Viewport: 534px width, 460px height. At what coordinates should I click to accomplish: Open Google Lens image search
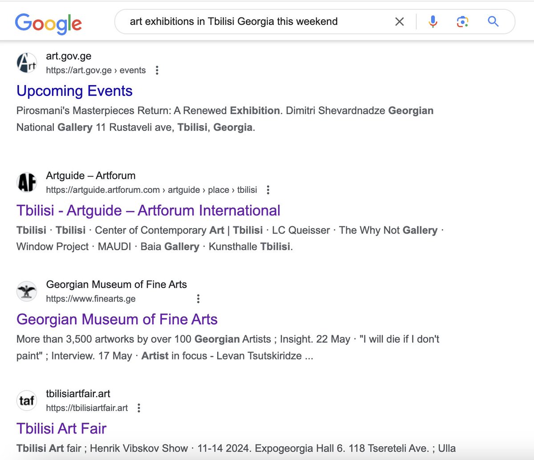coord(462,21)
